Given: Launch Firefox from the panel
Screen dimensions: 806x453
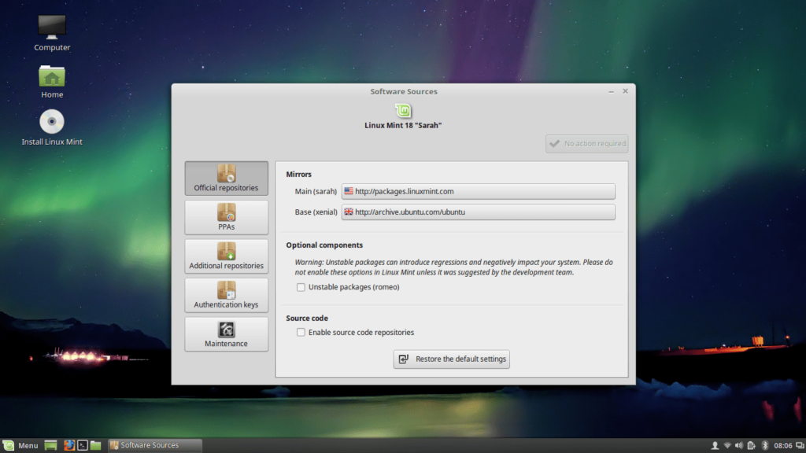Looking at the screenshot, I should coord(68,445).
